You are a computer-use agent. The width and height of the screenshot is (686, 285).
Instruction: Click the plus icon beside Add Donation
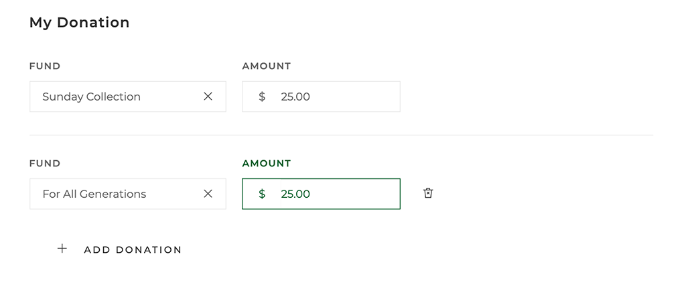[x=62, y=249]
